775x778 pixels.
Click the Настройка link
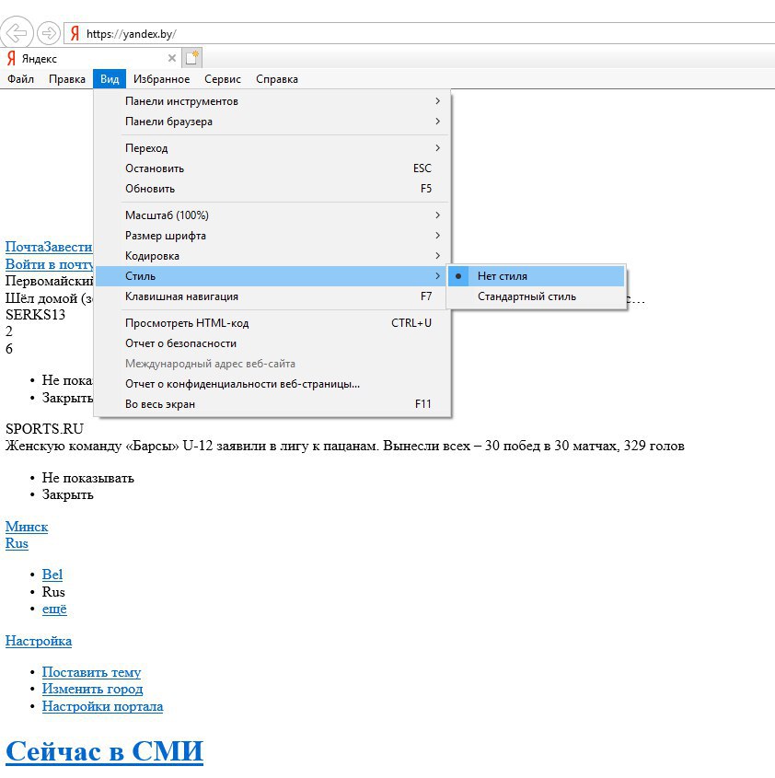pos(39,641)
